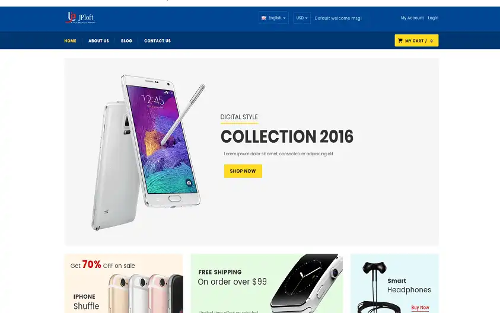This screenshot has height=313, width=500.
Task: Click the shopping cart icon
Action: 400,40
